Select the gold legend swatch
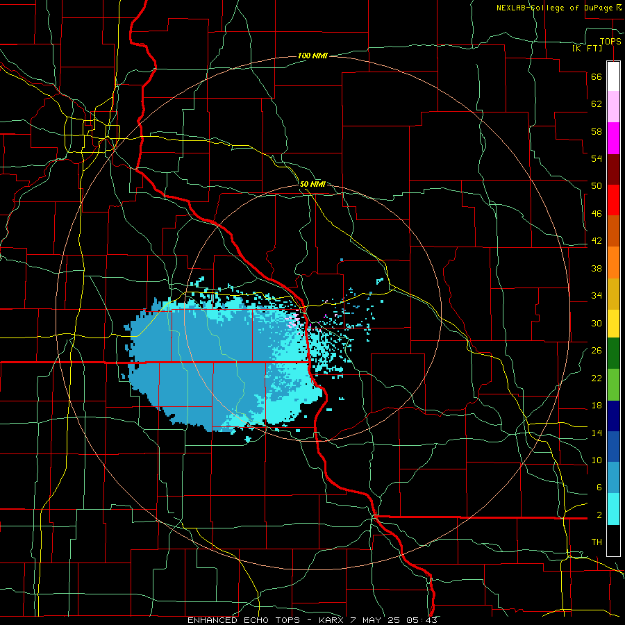Screen dimensions: 625x625 613,294
